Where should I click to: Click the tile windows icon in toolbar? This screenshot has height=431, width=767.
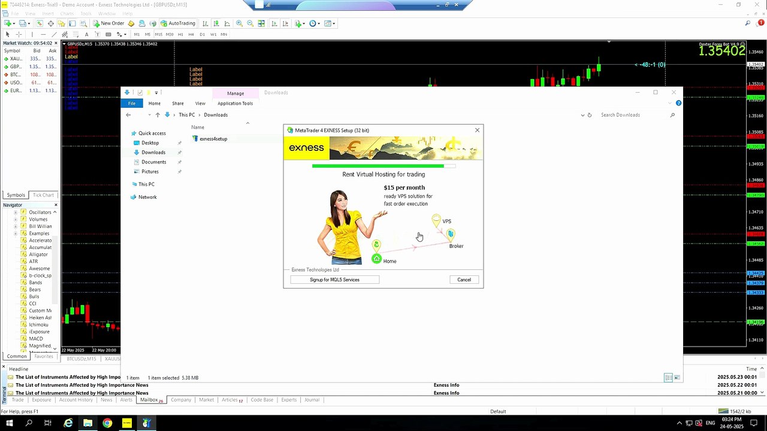pyautogui.click(x=261, y=23)
